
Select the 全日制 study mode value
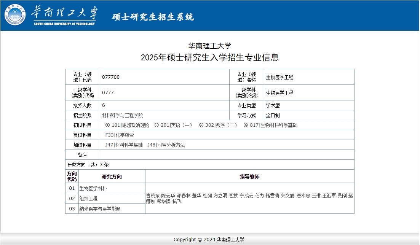point(273,115)
